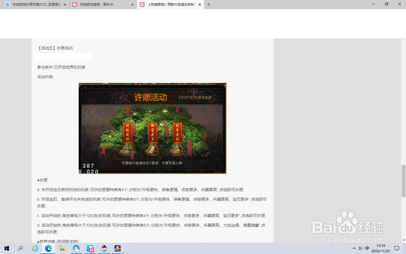This screenshot has width=406, height=254.
Task: Open the video player app from the taskbar
Action: click(x=90, y=249)
